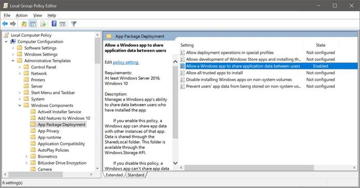
Task: Expand the Control Panel tree node
Action: pyautogui.click(x=20, y=67)
